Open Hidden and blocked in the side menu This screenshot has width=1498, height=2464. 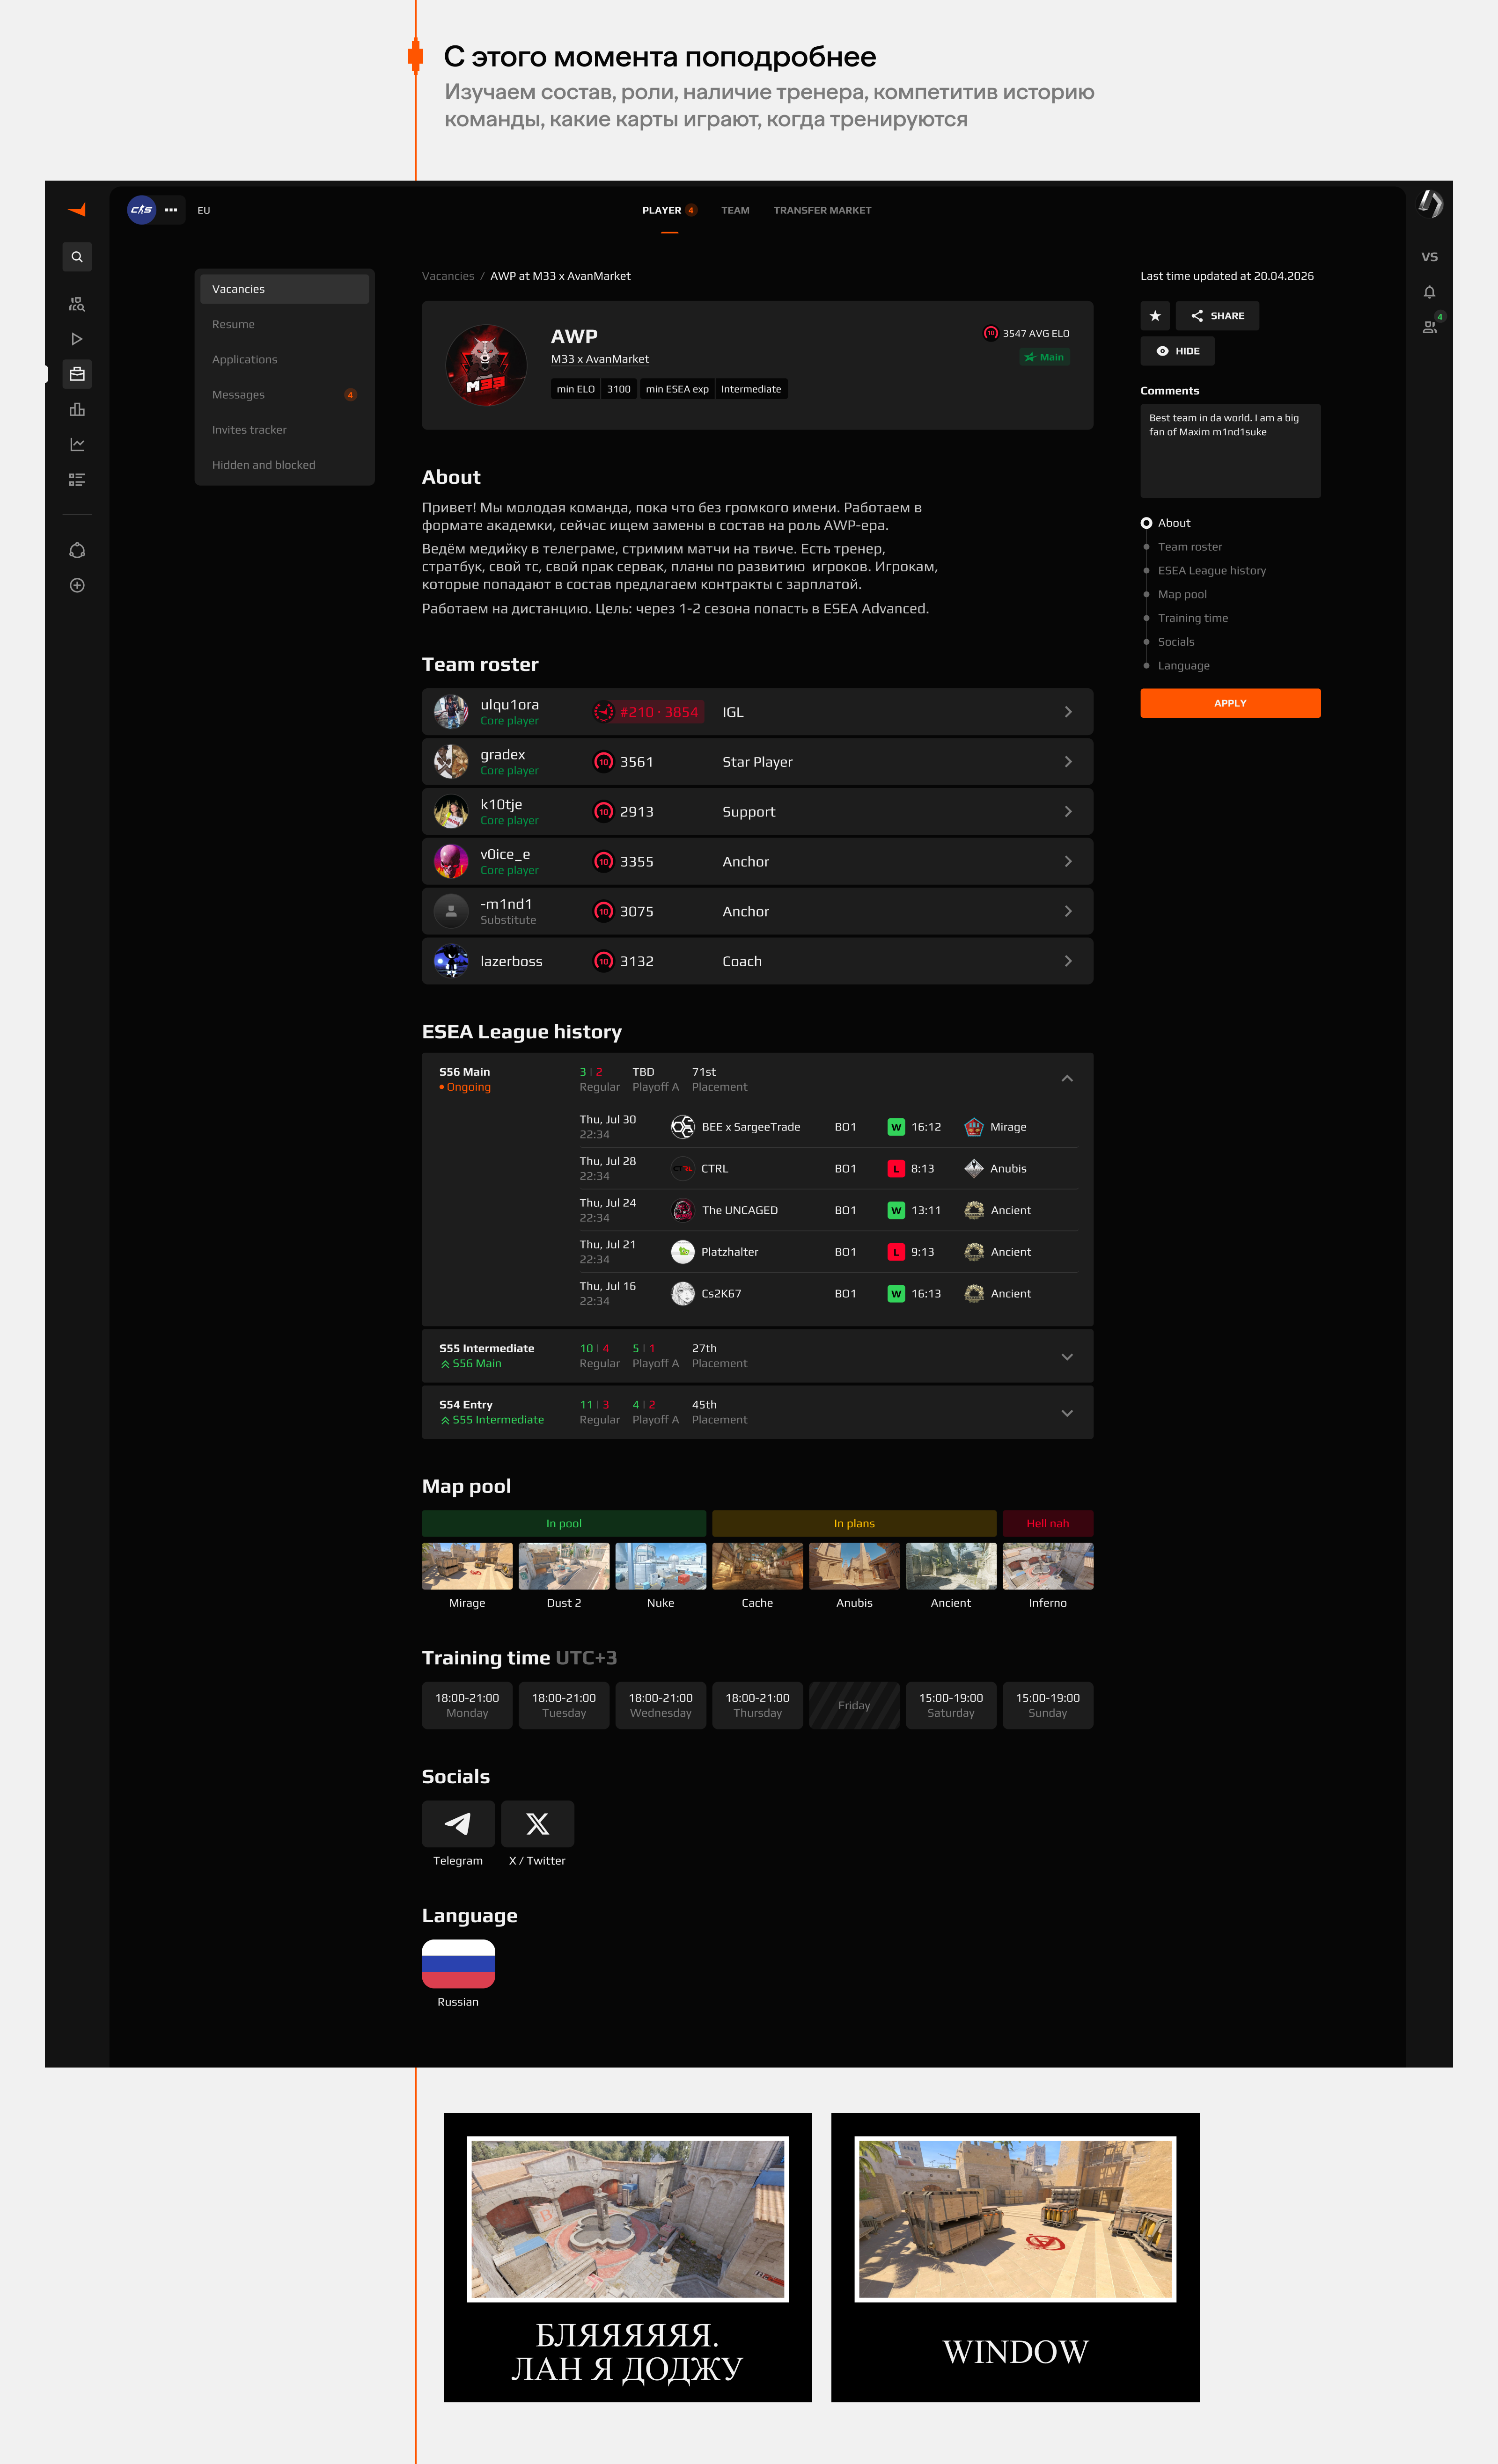pos(284,465)
